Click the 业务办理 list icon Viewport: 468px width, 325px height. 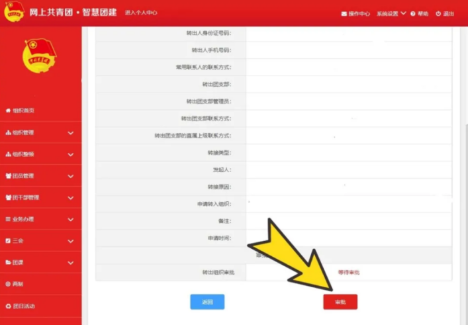[8, 219]
